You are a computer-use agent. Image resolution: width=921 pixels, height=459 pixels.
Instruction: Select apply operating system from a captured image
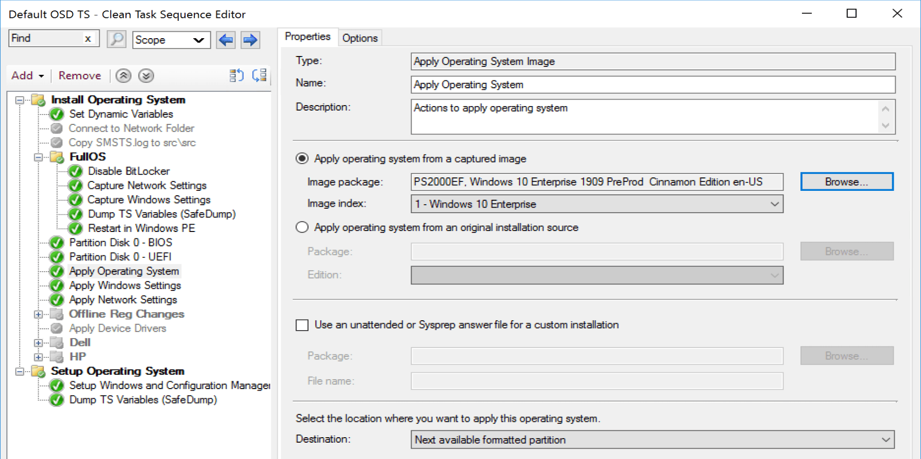[302, 159]
